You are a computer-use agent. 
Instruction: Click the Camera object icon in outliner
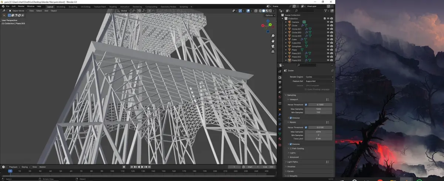(290, 22)
